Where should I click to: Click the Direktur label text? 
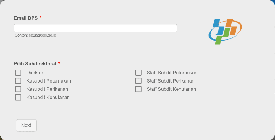(35, 73)
